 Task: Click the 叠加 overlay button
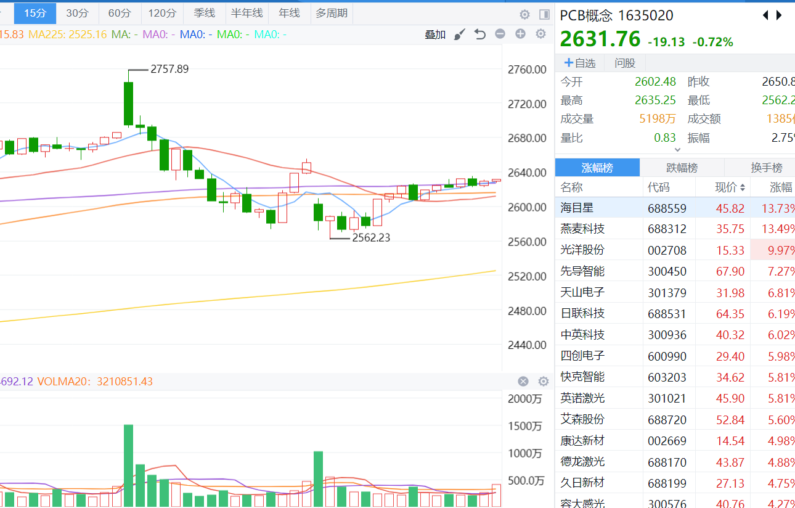pos(435,35)
